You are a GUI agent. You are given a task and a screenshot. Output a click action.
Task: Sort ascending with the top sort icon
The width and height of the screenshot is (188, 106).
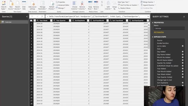pos(102,2)
